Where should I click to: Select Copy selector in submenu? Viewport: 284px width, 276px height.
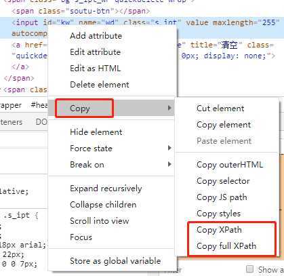click(223, 181)
